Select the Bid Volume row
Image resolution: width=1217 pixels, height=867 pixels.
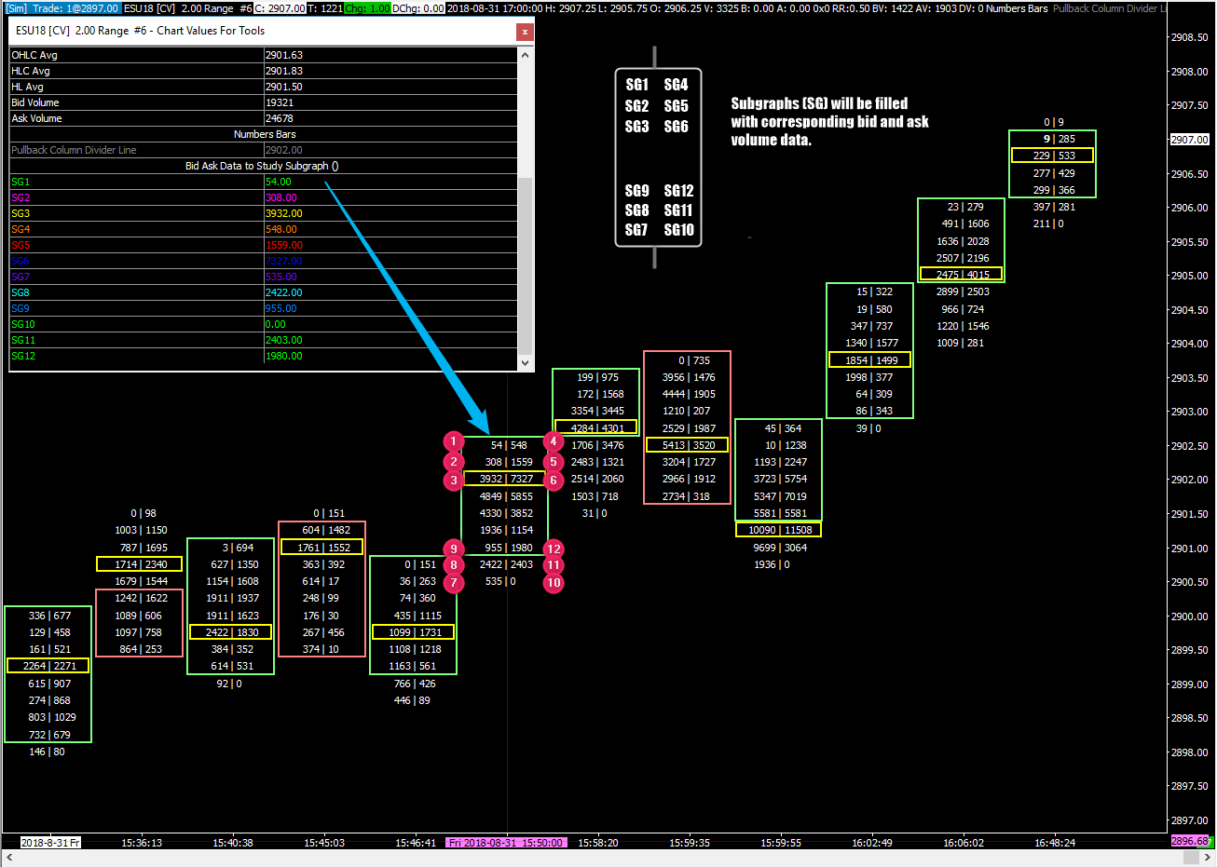[264, 102]
